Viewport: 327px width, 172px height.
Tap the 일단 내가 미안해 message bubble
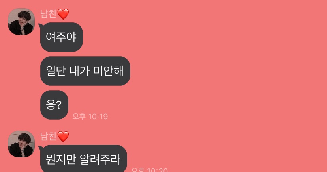coord(85,71)
